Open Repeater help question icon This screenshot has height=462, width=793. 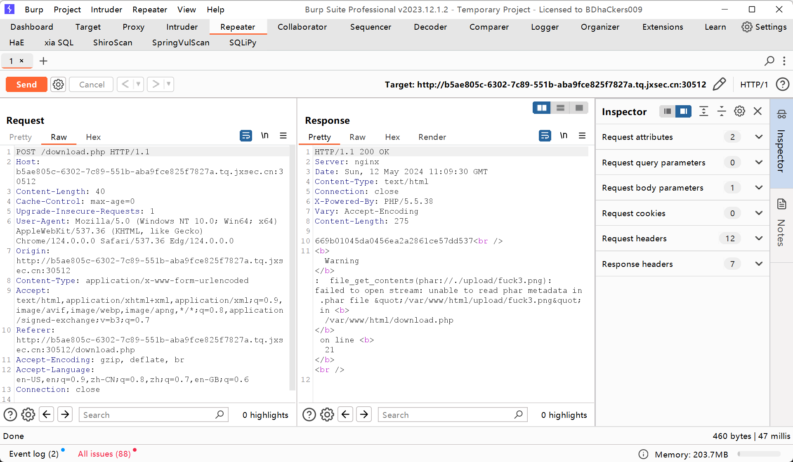click(x=782, y=84)
